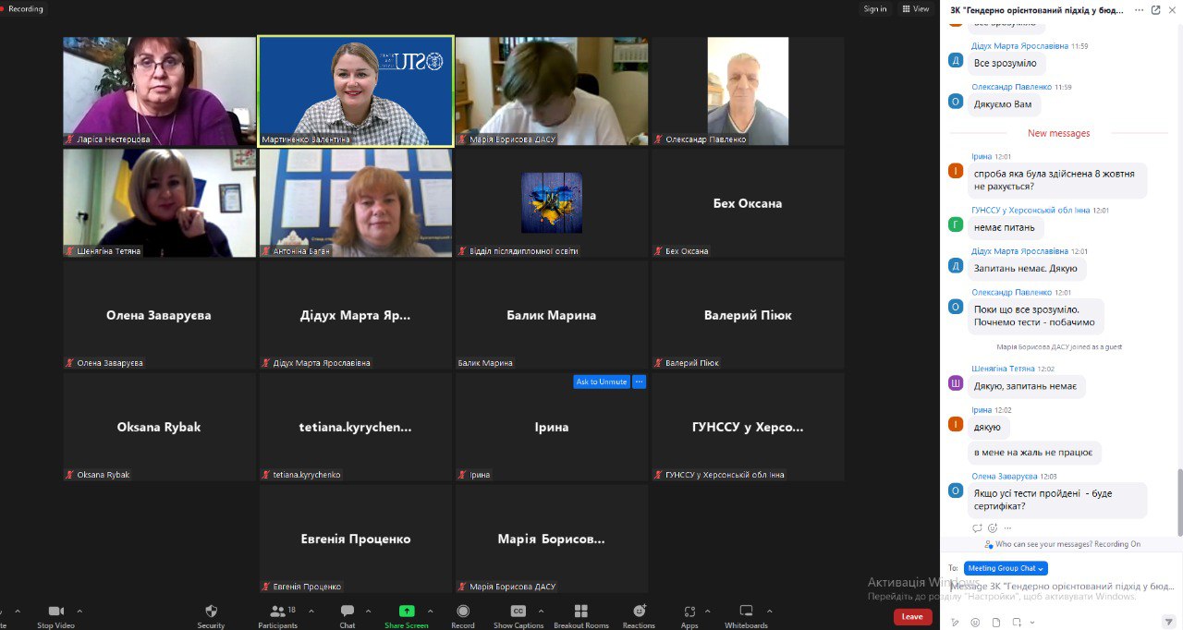Pop out the chat panel window
This screenshot has height=630, width=1183.
1155,10
